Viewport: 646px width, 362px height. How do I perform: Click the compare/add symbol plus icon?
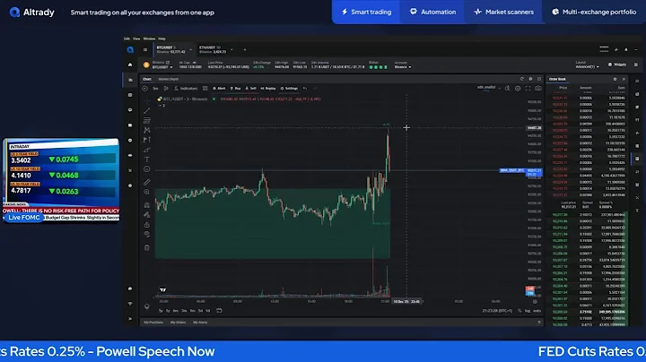144,89
